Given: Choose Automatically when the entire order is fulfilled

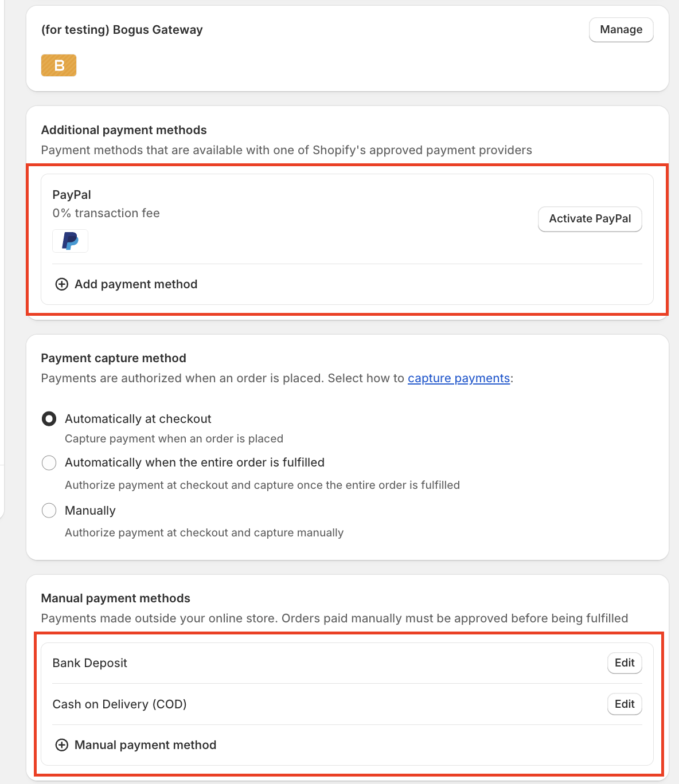Looking at the screenshot, I should pyautogui.click(x=49, y=462).
